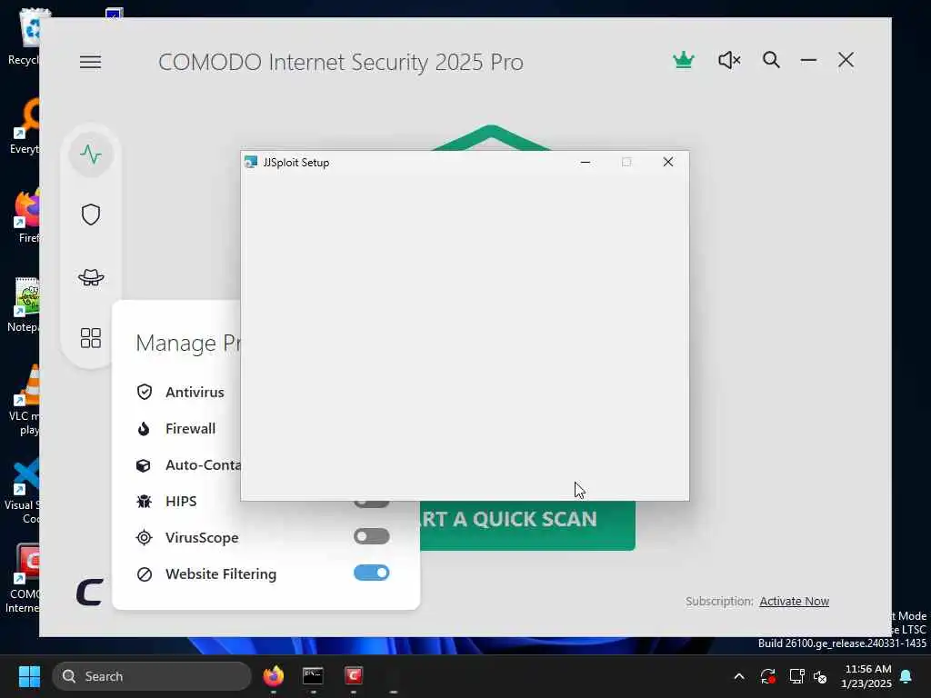Screen dimensions: 931x698
Task: Close the JJSploit Setup window
Action: pos(668,162)
